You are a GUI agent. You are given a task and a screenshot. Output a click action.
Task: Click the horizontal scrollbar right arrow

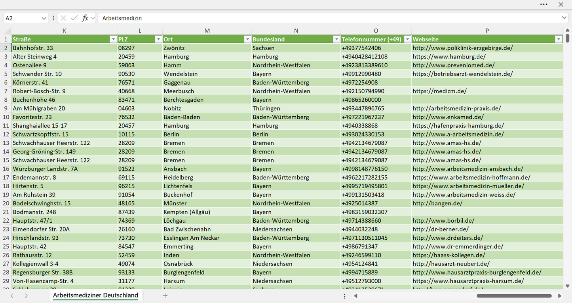(560, 296)
